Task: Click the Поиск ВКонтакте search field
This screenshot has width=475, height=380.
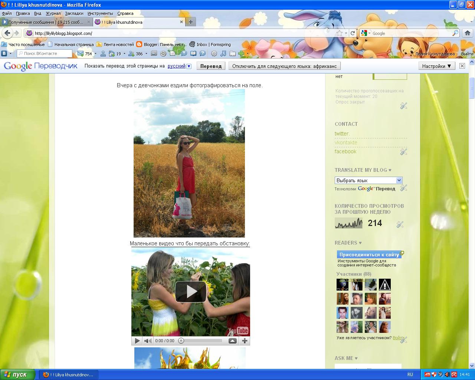Action: [x=45, y=53]
